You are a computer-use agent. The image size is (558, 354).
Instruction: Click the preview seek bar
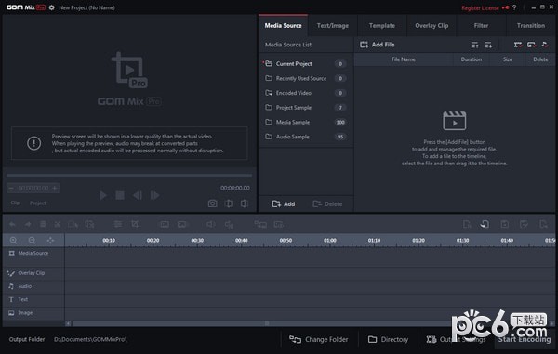pos(129,176)
